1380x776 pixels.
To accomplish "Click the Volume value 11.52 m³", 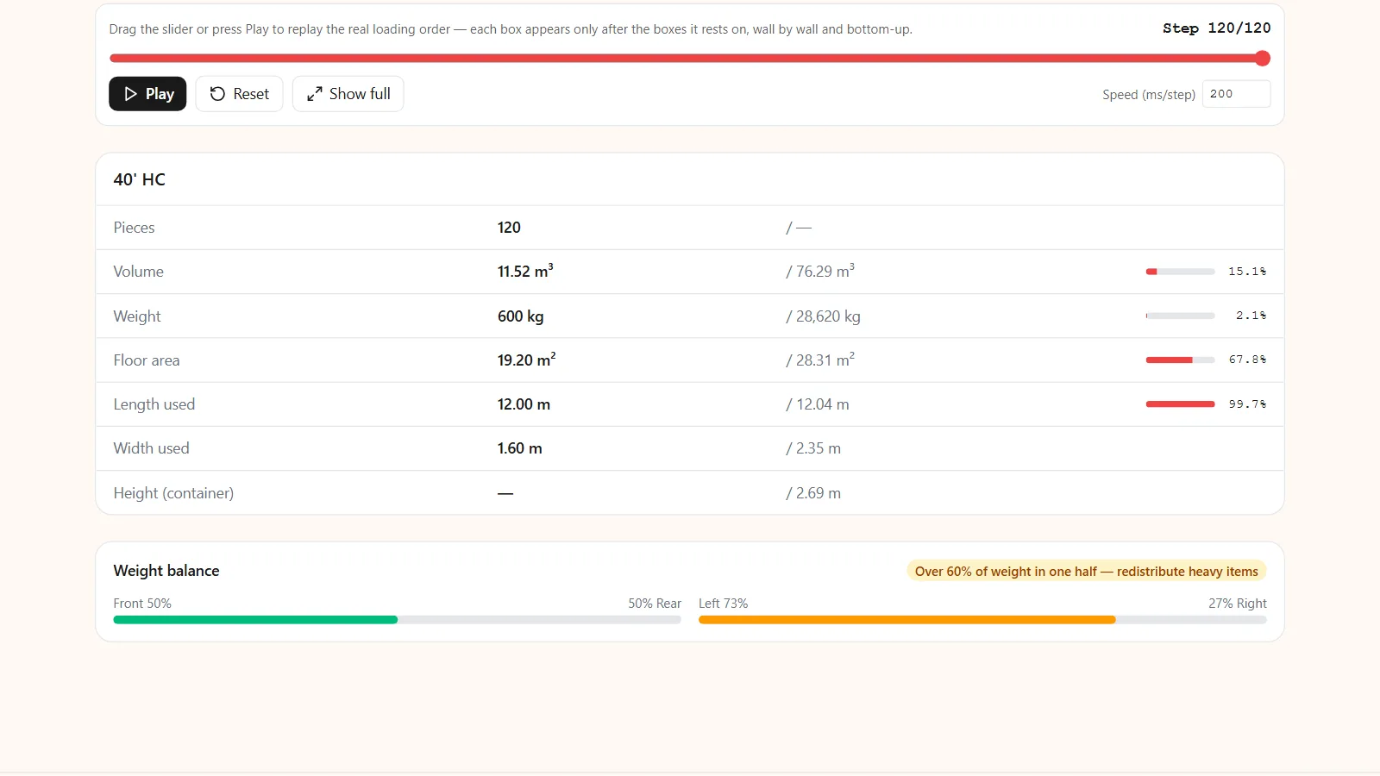I will 525,272.
